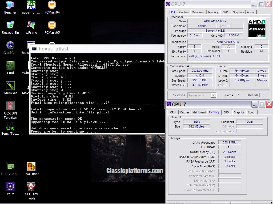Click the Core VID 1.350 V field

(x=234, y=35)
